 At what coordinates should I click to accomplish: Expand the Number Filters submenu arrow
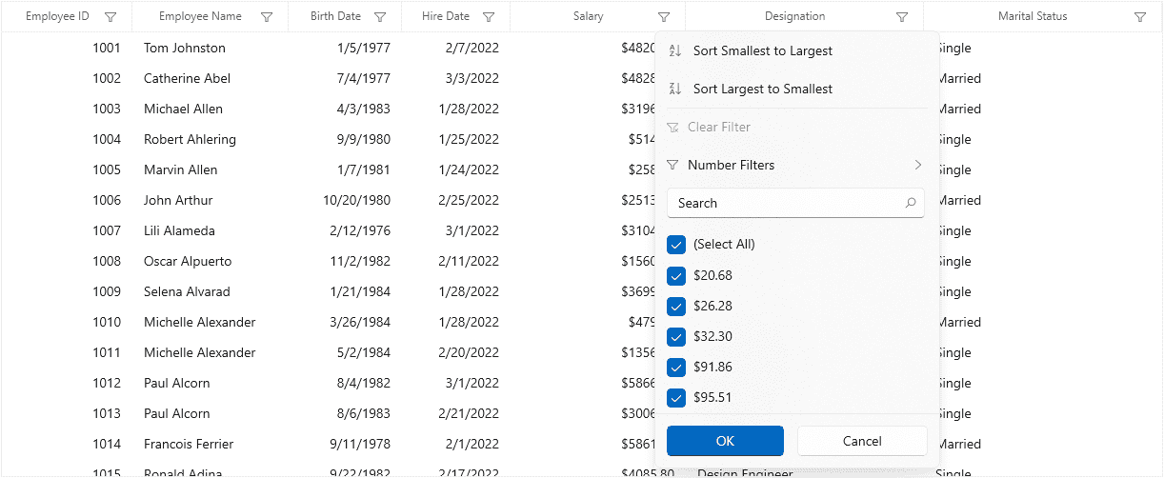click(917, 165)
